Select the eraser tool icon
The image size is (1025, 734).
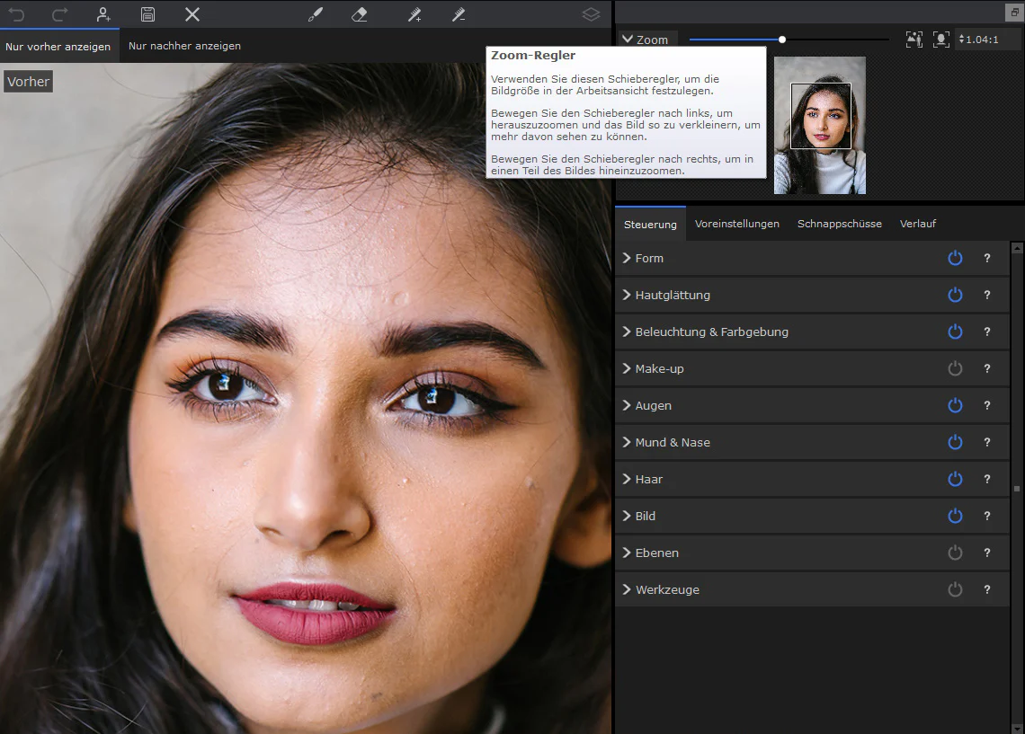[360, 14]
